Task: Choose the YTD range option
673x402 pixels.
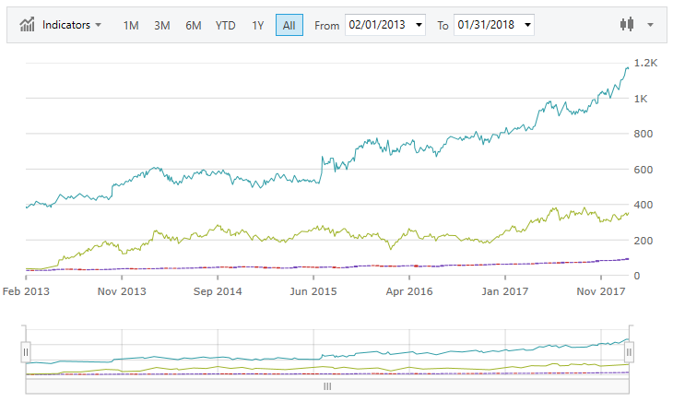Action: pyautogui.click(x=225, y=25)
